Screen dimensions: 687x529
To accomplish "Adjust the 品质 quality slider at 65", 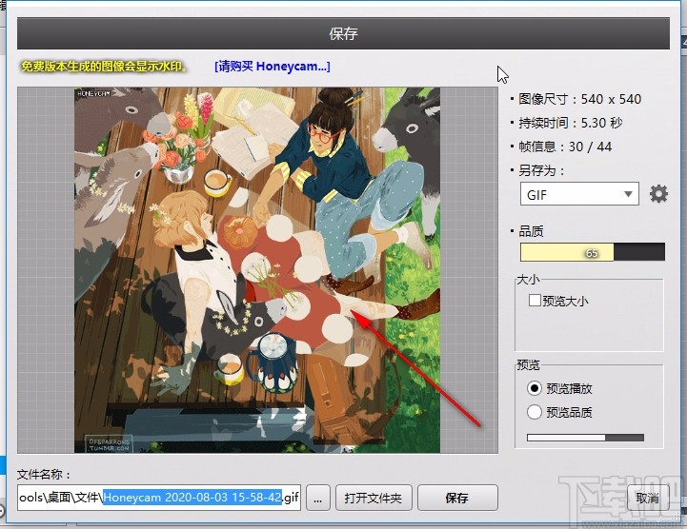I will (x=593, y=252).
